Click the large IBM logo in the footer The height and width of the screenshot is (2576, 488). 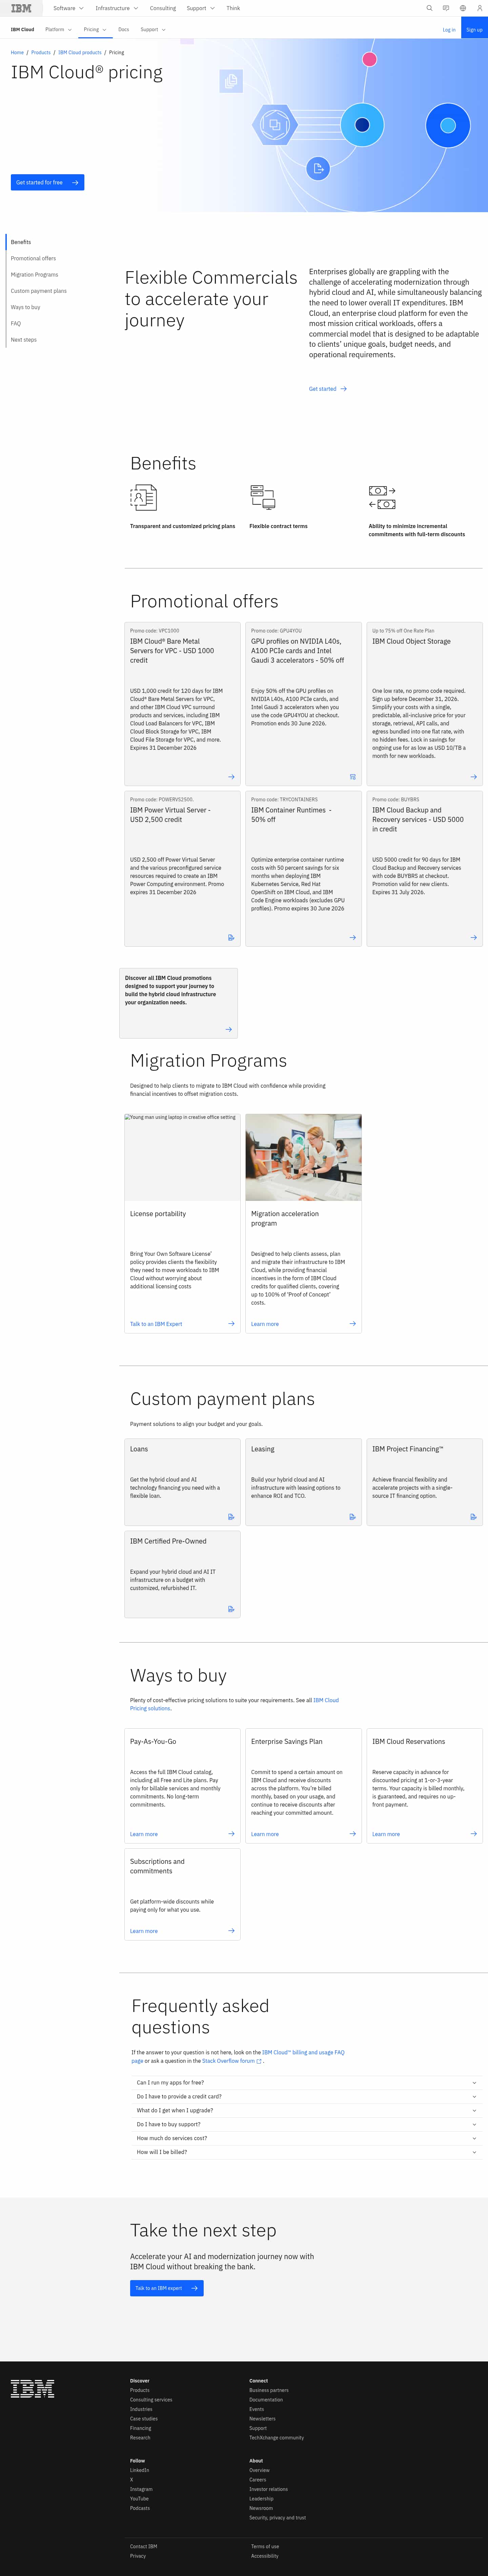tap(32, 2389)
